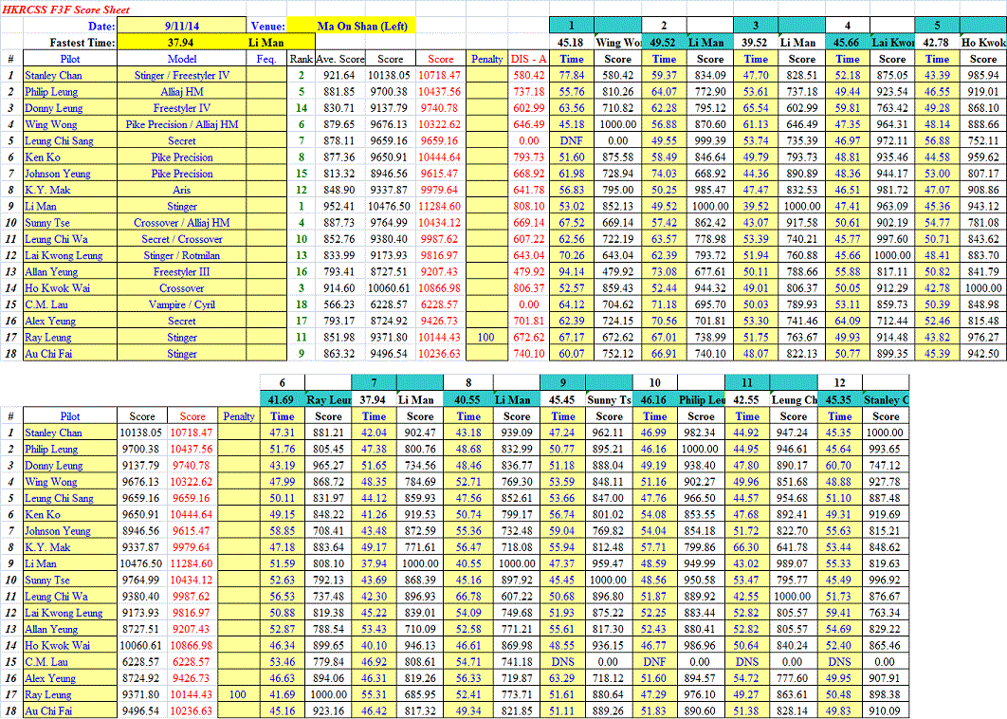The width and height of the screenshot is (1007, 719).
Task: Click the Model column header
Action: (181, 59)
